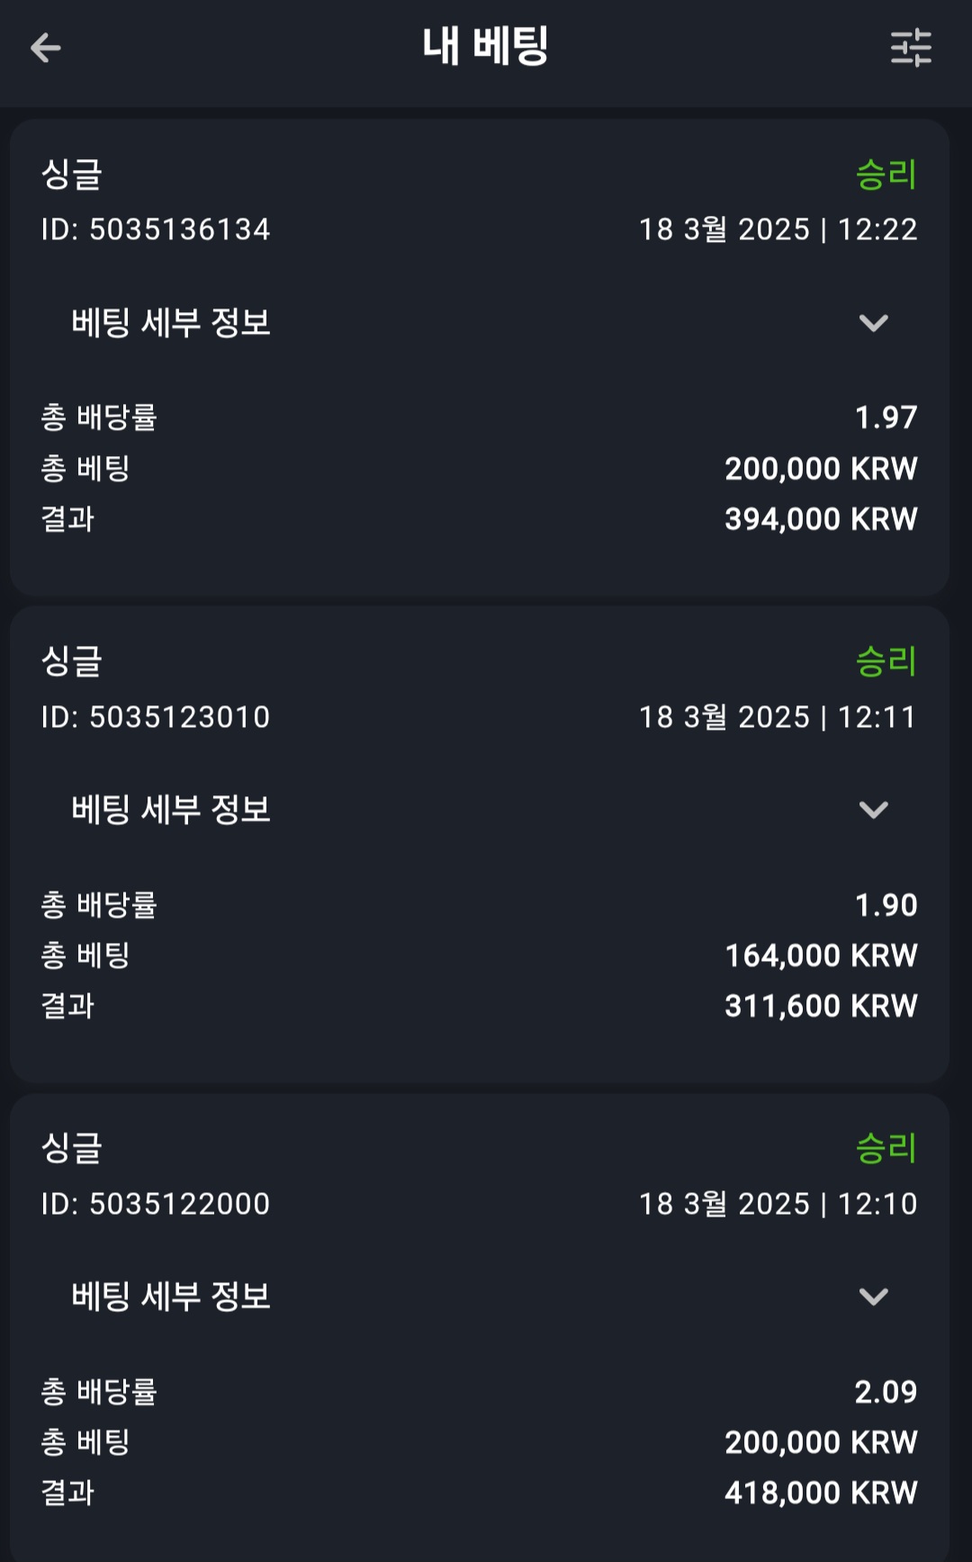Click 베팅 세부 정보 label of the 12:11 bet

(171, 810)
